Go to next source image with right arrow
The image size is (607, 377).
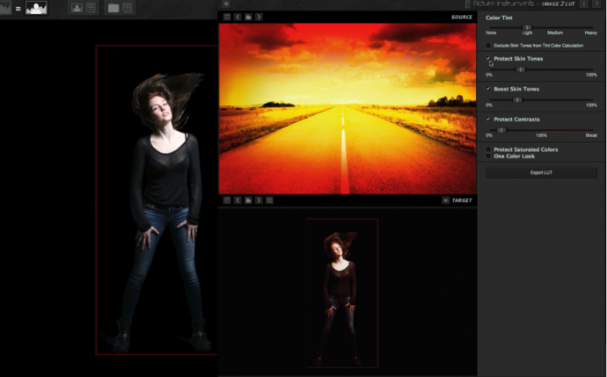(259, 17)
